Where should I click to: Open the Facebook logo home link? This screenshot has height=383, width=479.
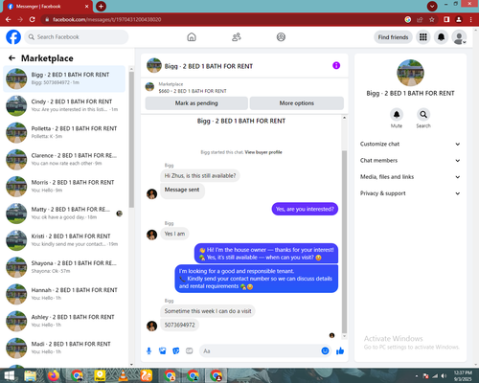(13, 37)
